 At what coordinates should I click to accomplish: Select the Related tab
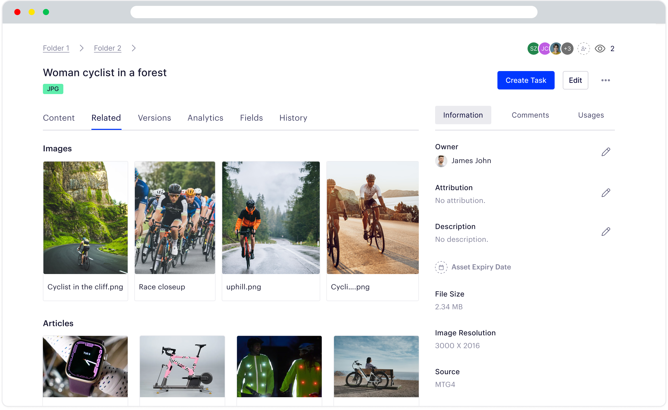tap(106, 118)
